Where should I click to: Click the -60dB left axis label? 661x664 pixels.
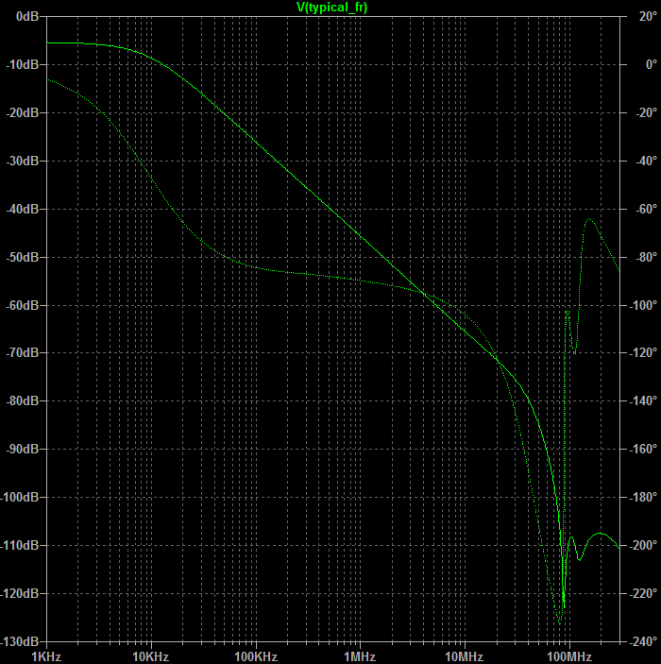[x=22, y=305]
